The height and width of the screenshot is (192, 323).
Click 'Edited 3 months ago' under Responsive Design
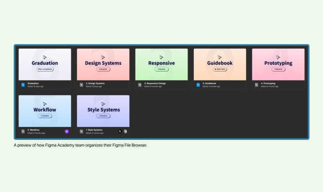153,87
